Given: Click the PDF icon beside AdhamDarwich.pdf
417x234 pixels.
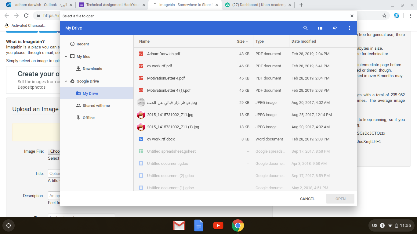Looking at the screenshot, I should click(x=141, y=54).
